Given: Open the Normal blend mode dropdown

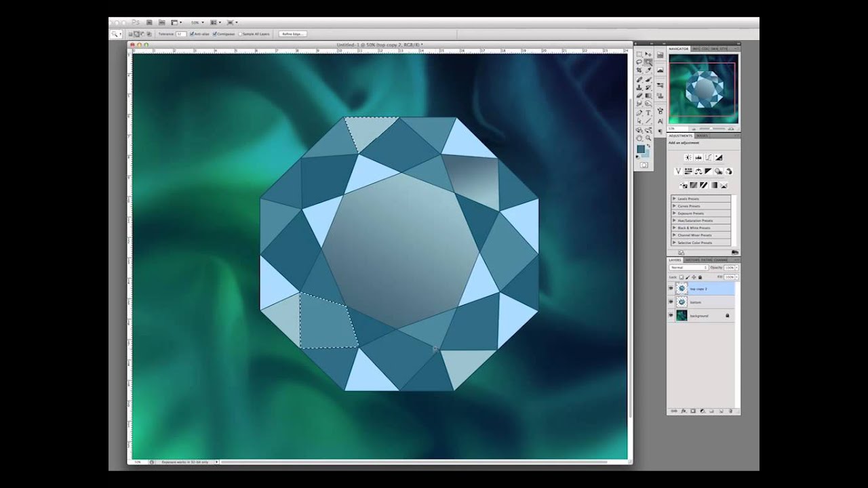Looking at the screenshot, I should coord(689,268).
